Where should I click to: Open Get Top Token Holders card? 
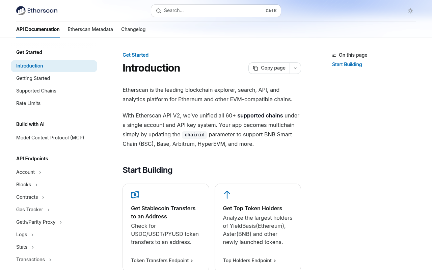tap(258, 227)
